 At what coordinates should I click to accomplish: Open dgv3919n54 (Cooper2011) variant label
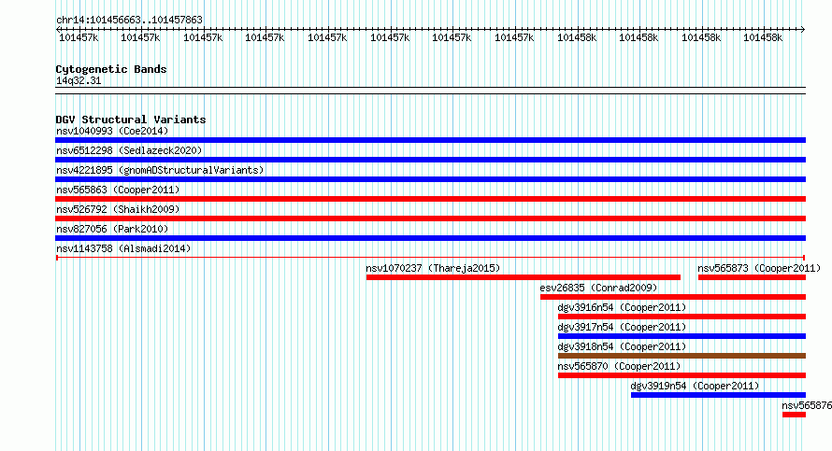pyautogui.click(x=696, y=386)
